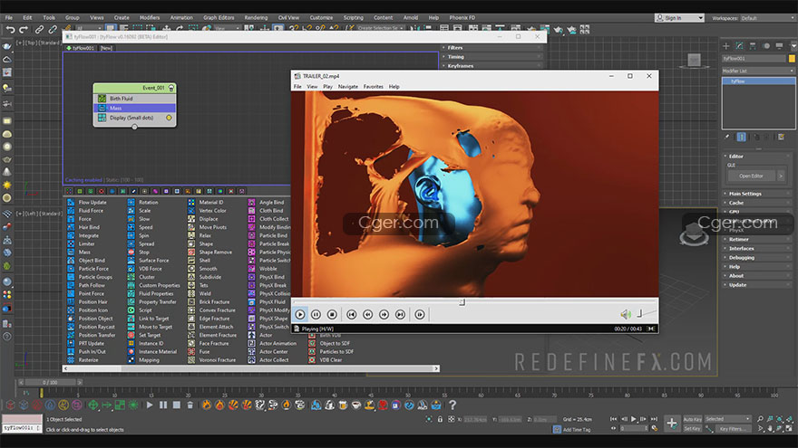Click the timeline frame 0/100 slider
Viewport: 798px width, 448px height.
click(x=50, y=382)
